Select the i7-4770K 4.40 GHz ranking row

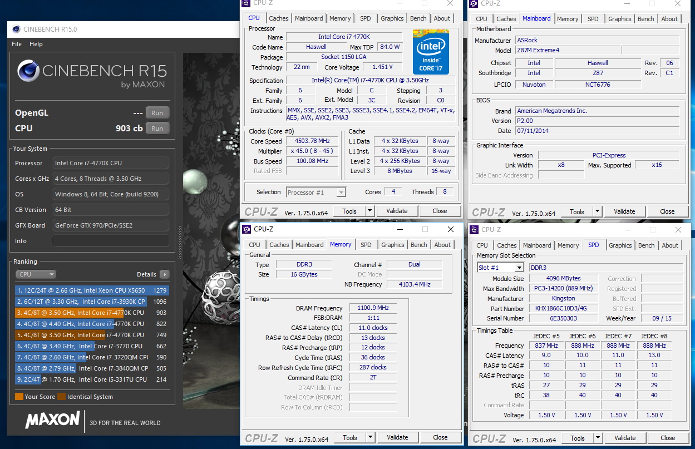92,324
